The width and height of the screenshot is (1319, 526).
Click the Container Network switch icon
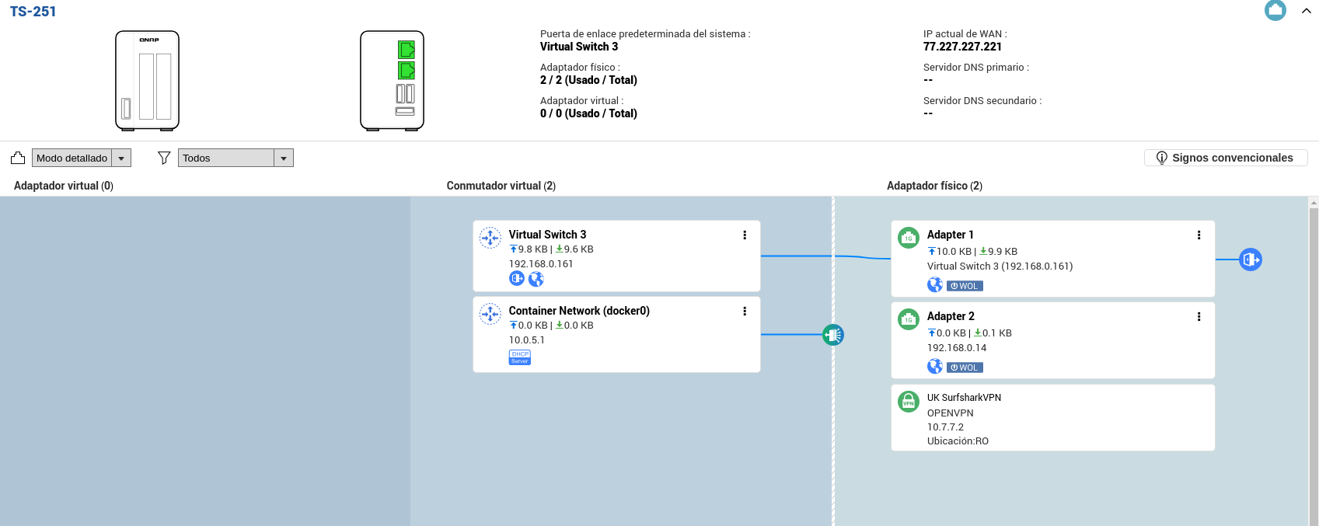(490, 314)
